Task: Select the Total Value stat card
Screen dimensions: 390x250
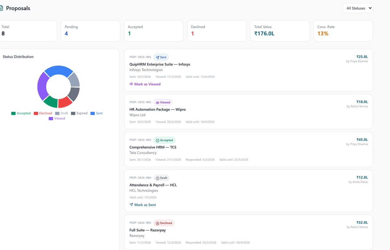Action: 280,31
